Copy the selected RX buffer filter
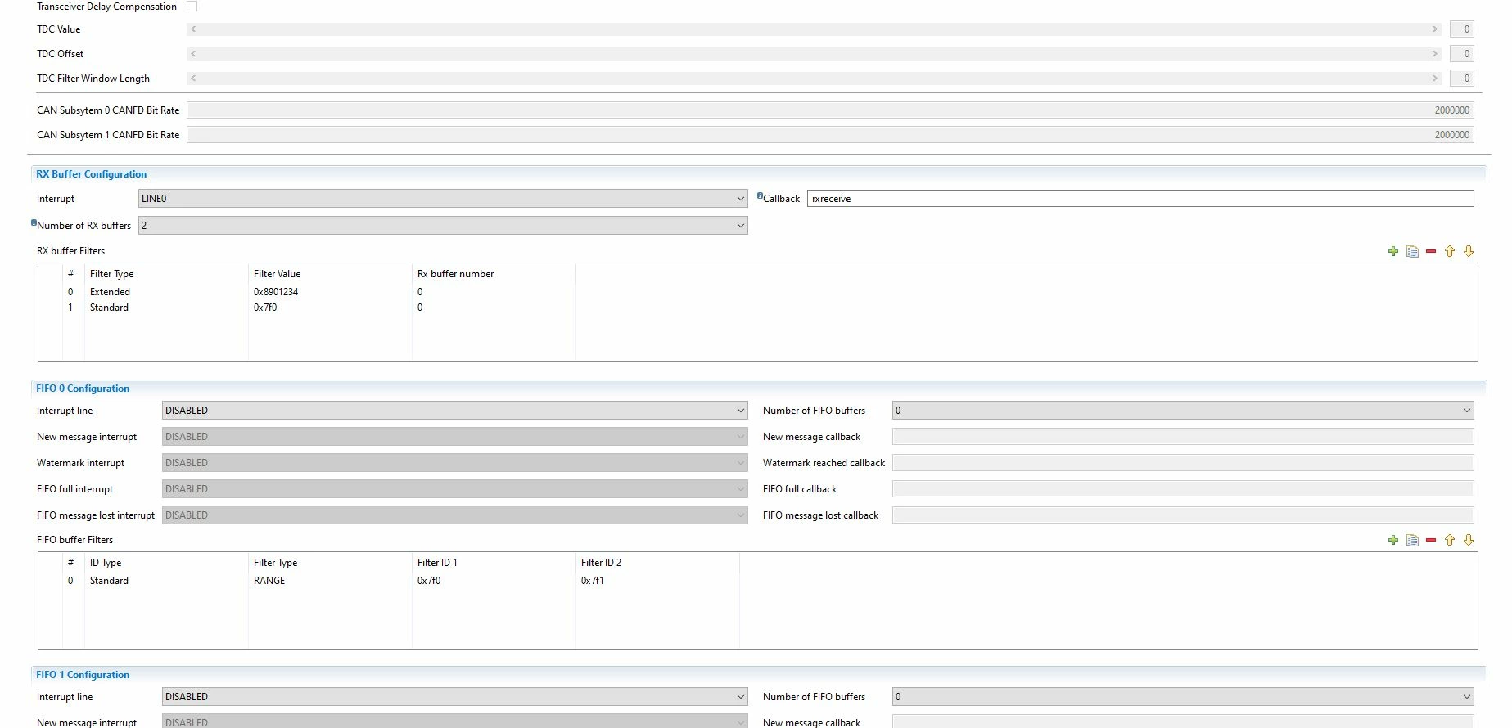This screenshot has height=728, width=1512. (x=1412, y=251)
